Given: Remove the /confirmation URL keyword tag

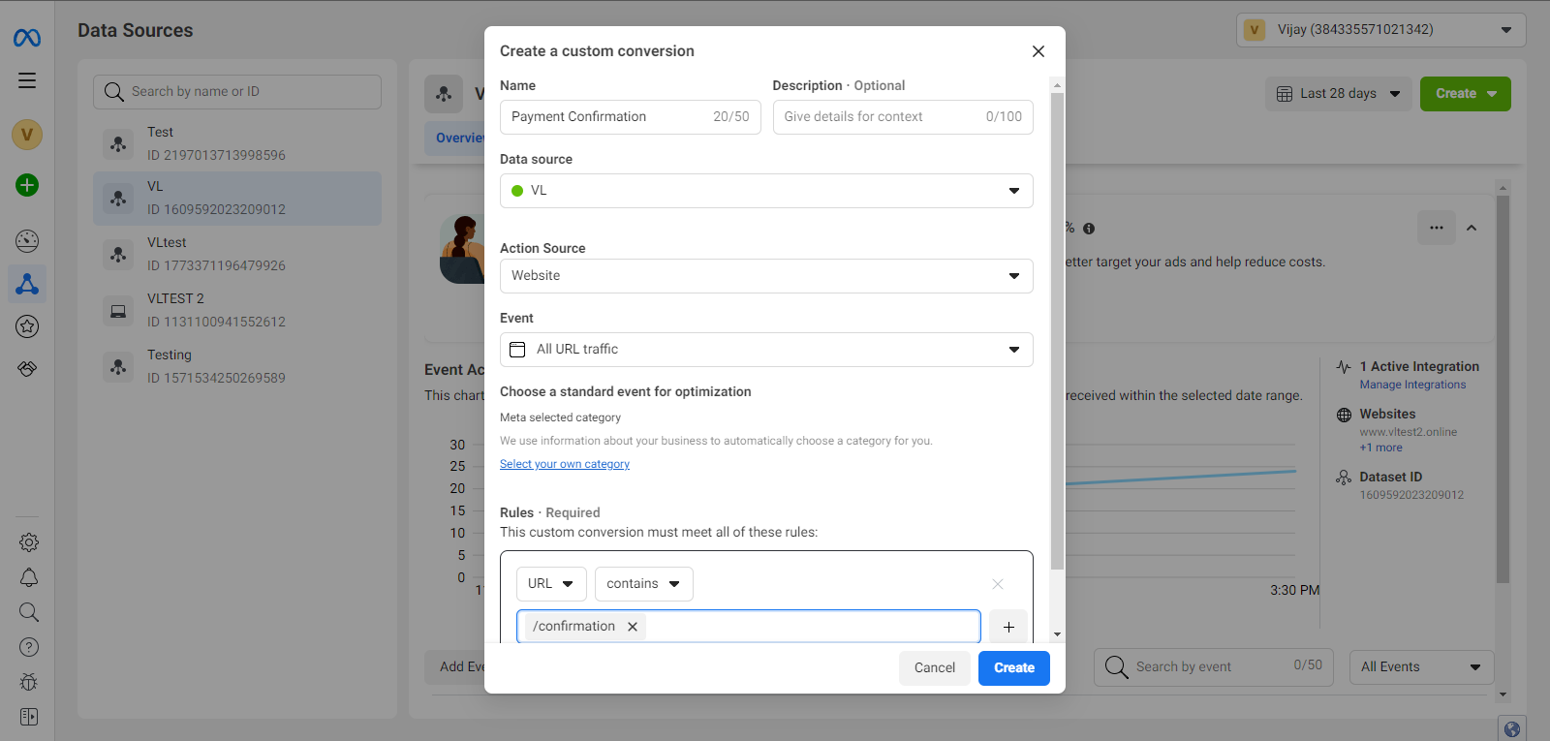Looking at the screenshot, I should (x=633, y=627).
